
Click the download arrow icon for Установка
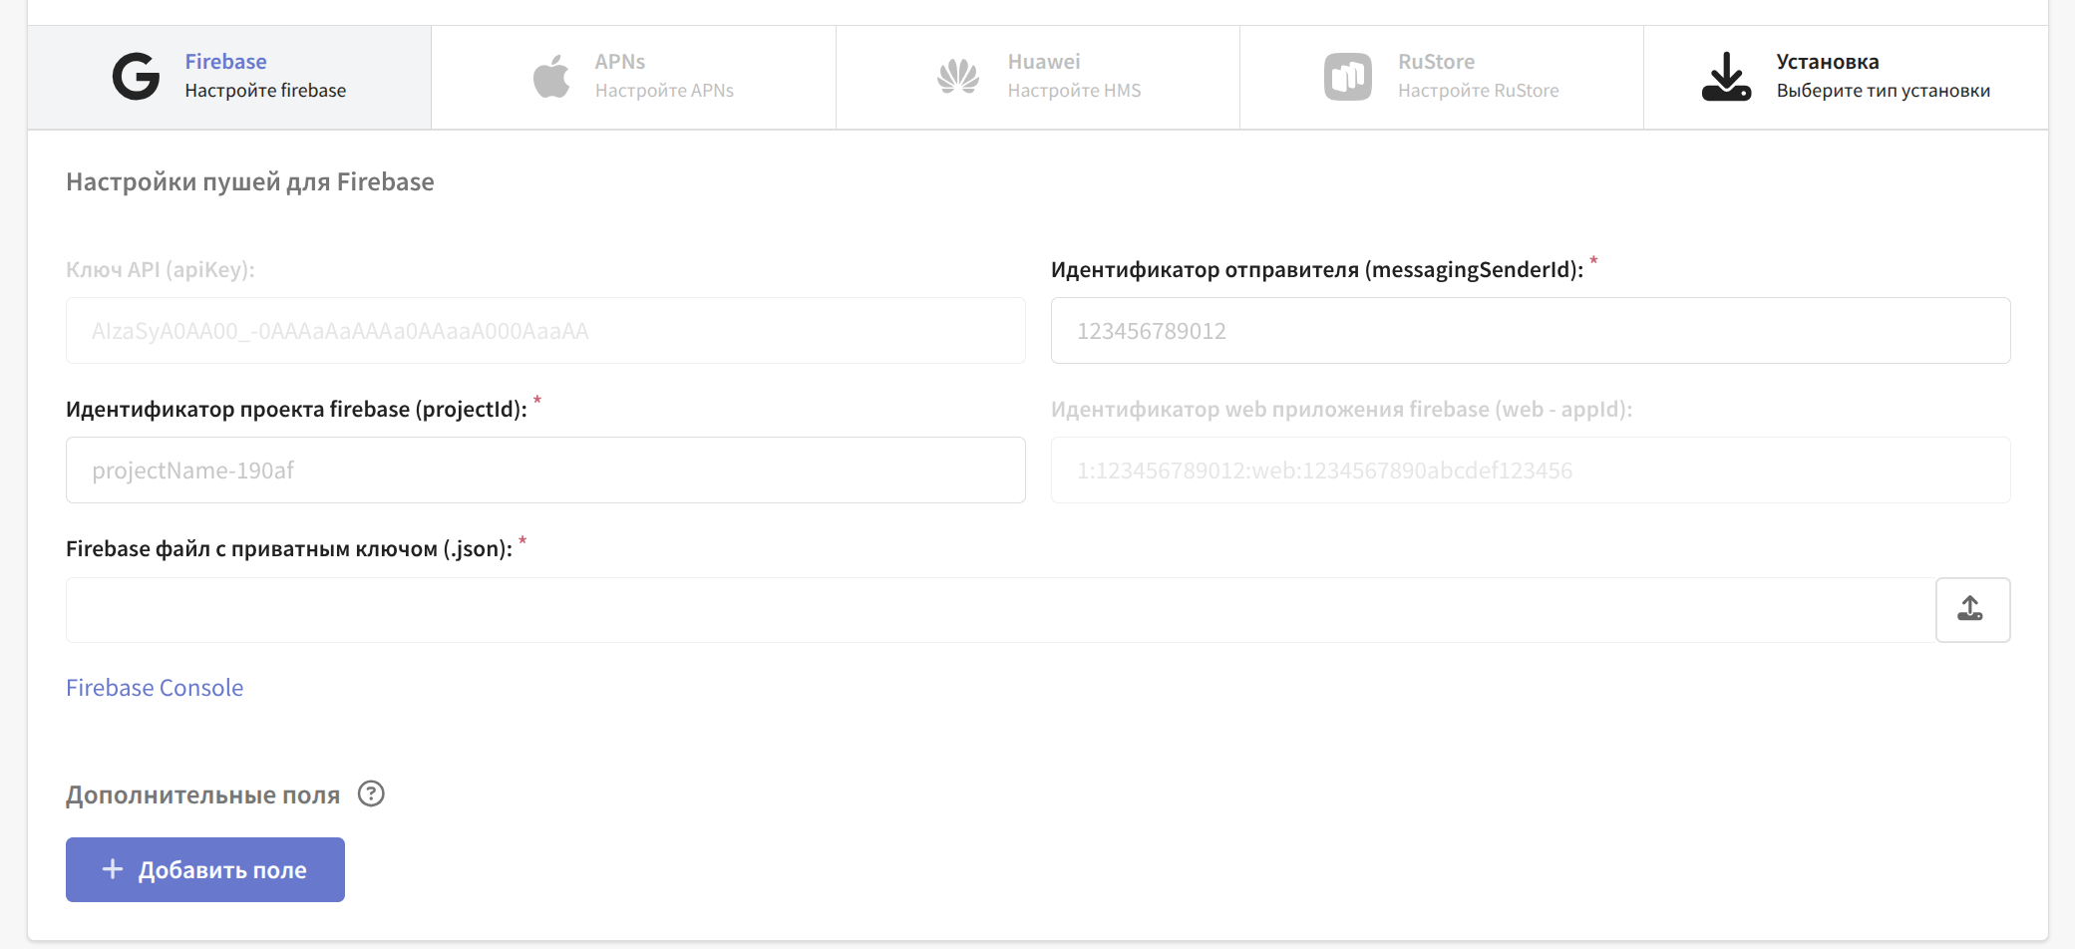[1726, 77]
